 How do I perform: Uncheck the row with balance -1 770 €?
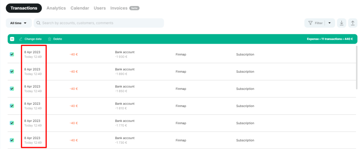tap(12, 123)
